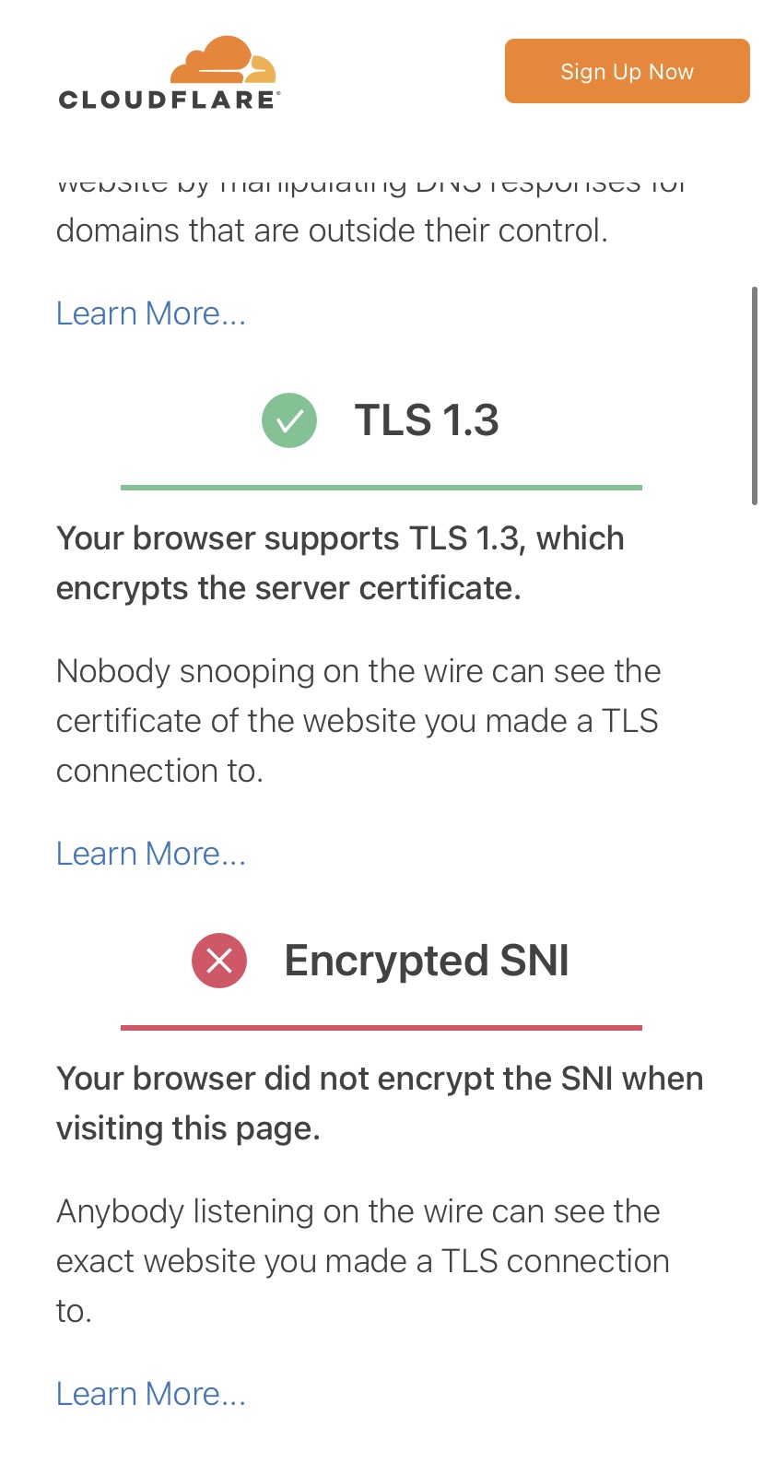Image resolution: width=763 pixels, height=1475 pixels.
Task: Click bold text about browser not encrypting SNI
Action: (x=380, y=1103)
